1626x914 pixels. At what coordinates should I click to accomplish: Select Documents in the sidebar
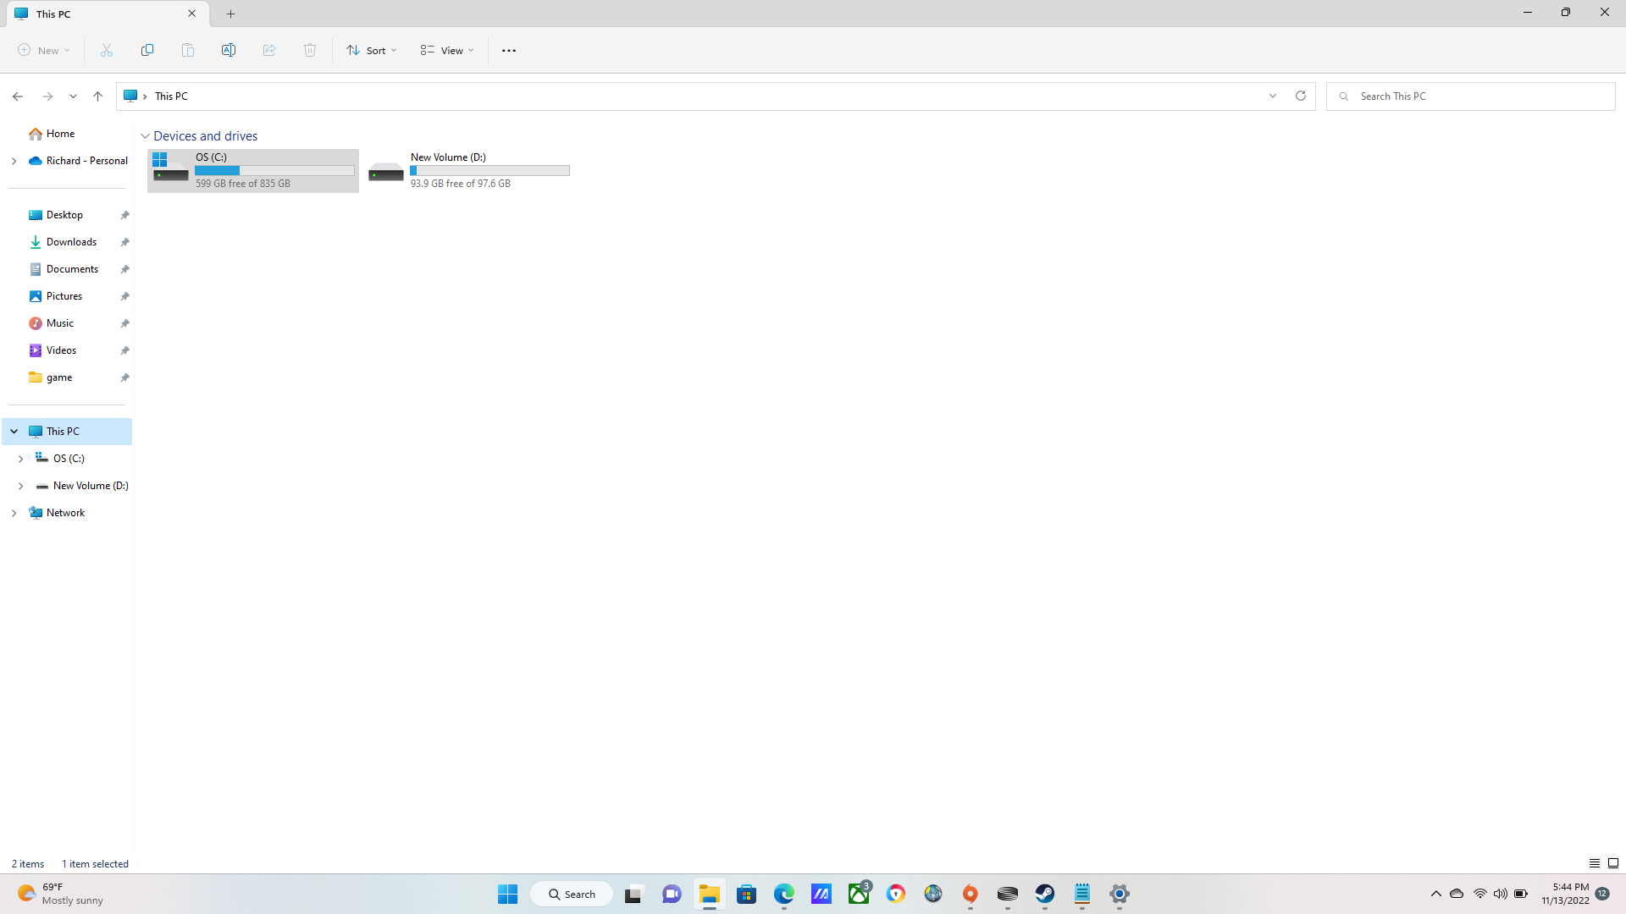click(72, 269)
